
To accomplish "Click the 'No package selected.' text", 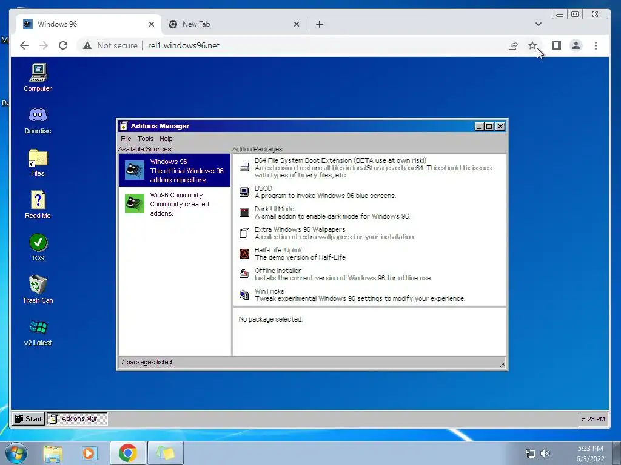I will click(x=270, y=319).
